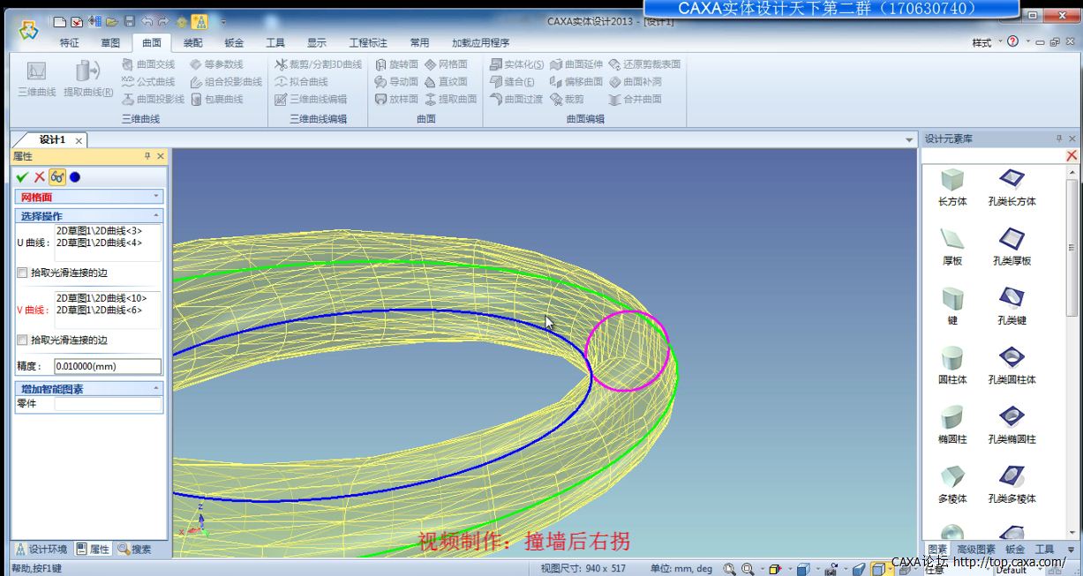Image resolution: width=1083 pixels, height=576 pixels.
Task: Choose the 长方体 block shape from library
Action: 952,187
